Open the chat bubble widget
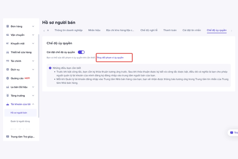Viewport: 238px width, 159px height. pyautogui.click(x=233, y=133)
